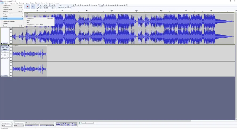Open the Инструменты menu
237x129 pixels.
click(x=50, y=3)
